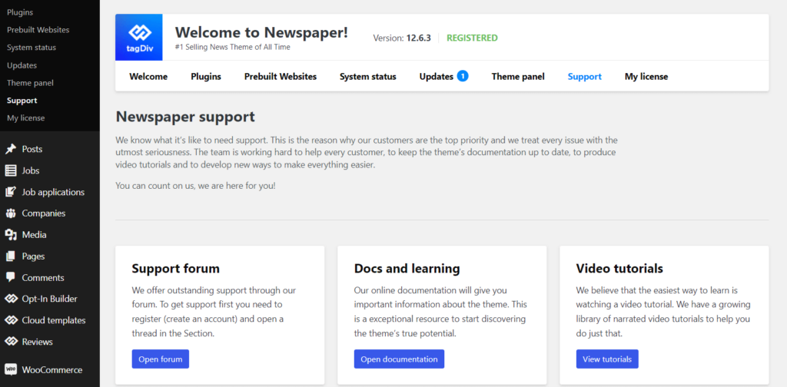Click the Docs and learning card heading
This screenshot has height=387, width=787.
point(407,268)
